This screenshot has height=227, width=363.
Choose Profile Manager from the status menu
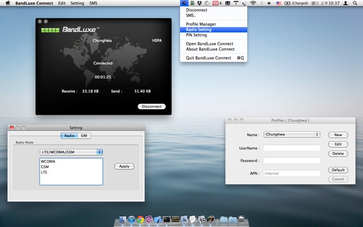click(213, 24)
